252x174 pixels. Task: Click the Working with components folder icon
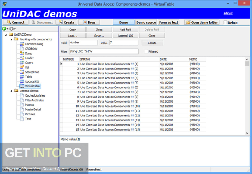tap(16, 39)
